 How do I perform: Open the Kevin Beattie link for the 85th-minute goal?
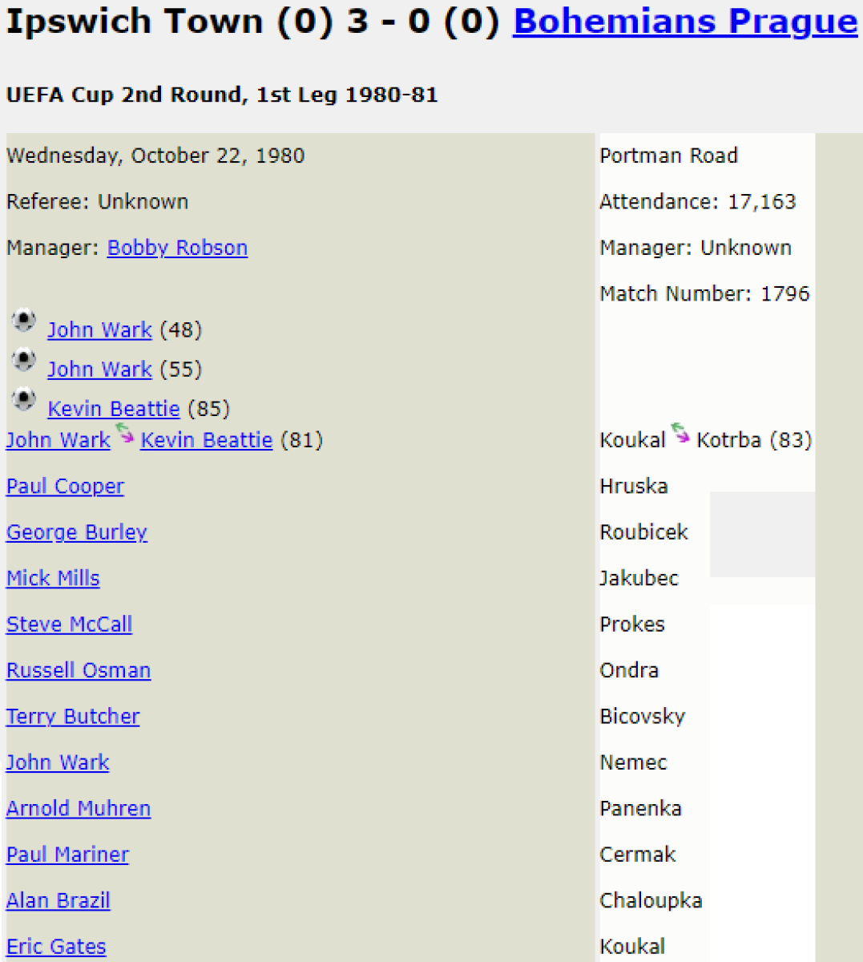click(114, 409)
